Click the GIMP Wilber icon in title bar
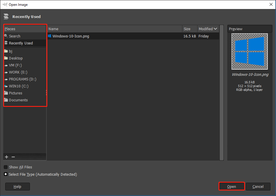The height and width of the screenshot is (196, 276). click(5, 4)
